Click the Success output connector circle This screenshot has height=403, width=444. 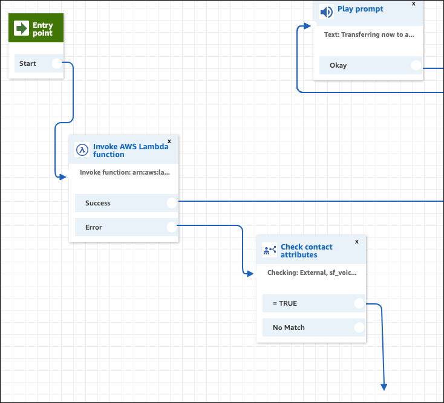pyautogui.click(x=172, y=203)
